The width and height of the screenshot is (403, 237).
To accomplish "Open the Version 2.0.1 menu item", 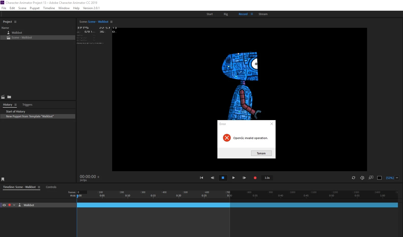I will [x=91, y=8].
